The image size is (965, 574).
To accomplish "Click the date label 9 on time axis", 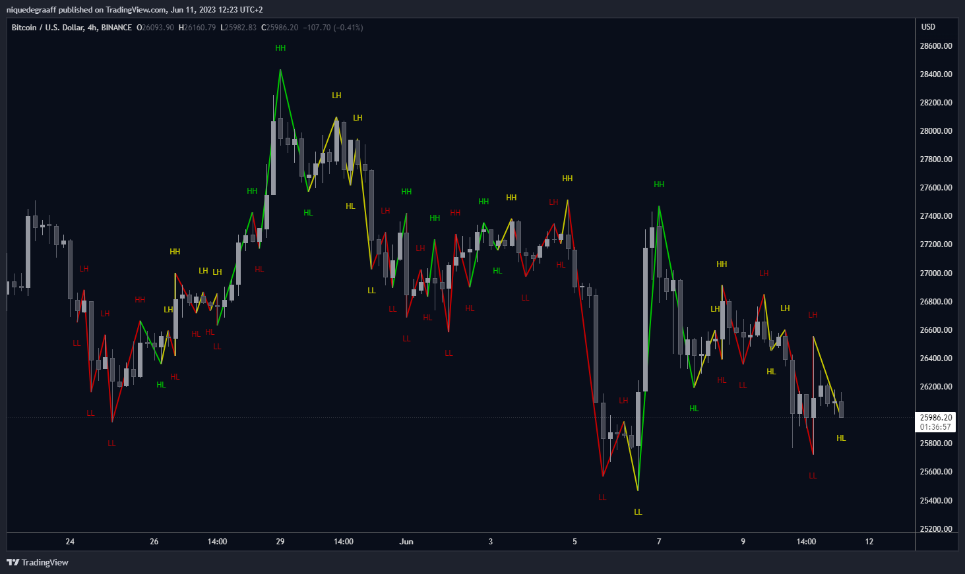I will tap(743, 542).
